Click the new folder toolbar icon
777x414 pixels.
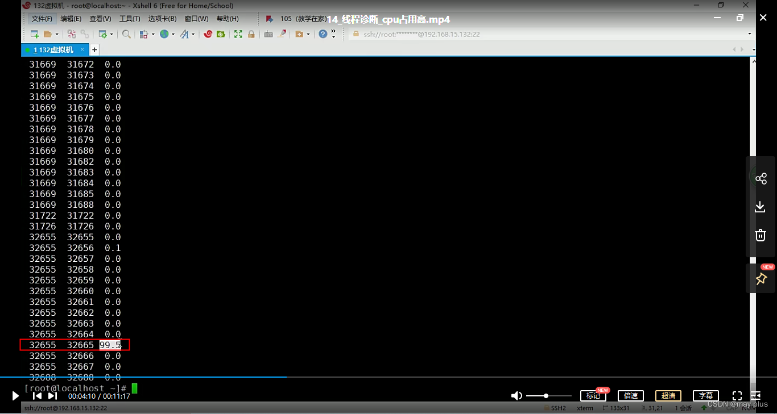pos(299,34)
